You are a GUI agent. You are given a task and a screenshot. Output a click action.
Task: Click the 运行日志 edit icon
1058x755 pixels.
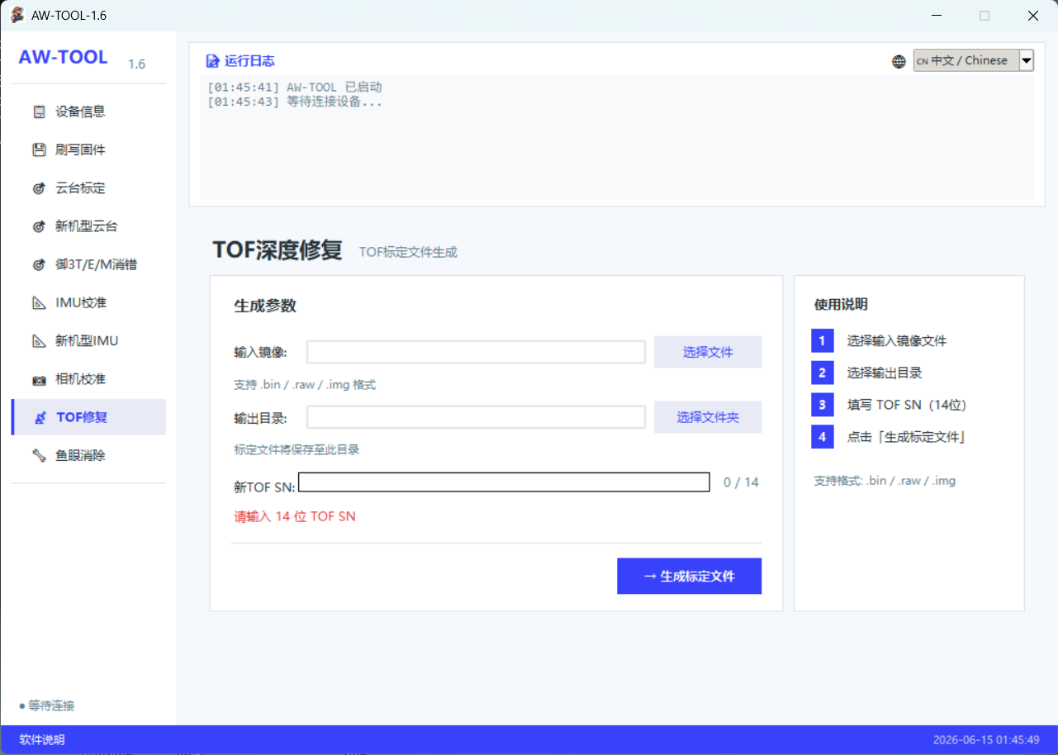pos(212,61)
